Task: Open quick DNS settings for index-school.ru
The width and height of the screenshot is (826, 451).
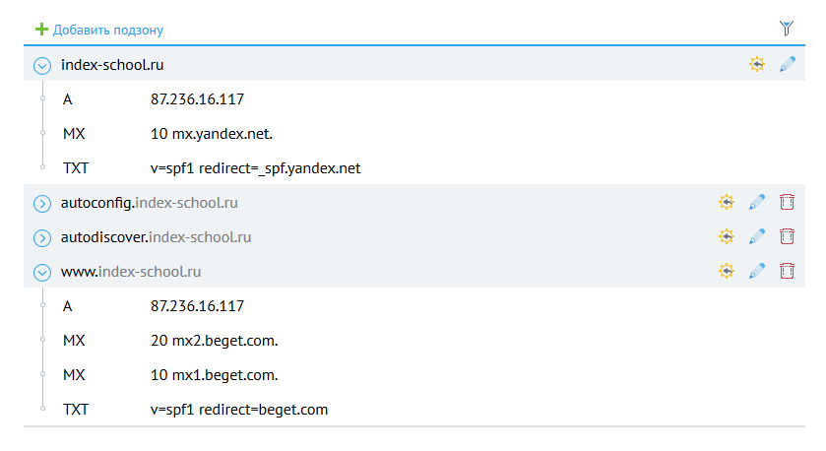Action: (x=756, y=65)
